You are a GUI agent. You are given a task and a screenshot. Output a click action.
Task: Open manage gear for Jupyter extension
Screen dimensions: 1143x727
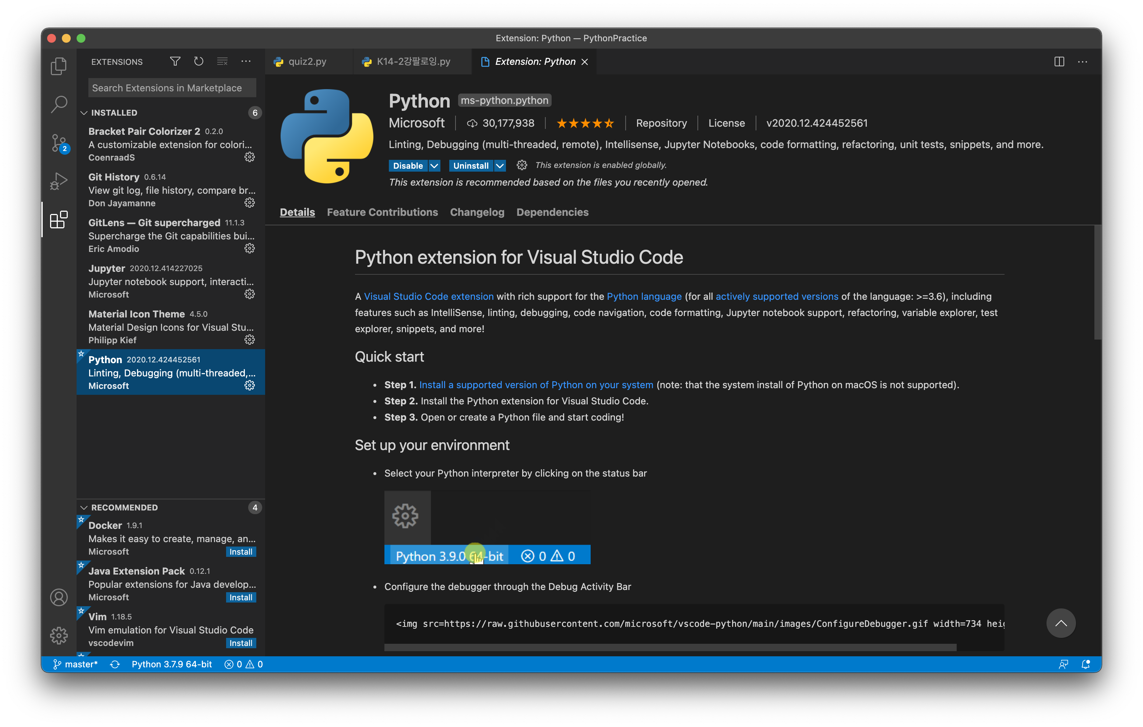point(250,294)
